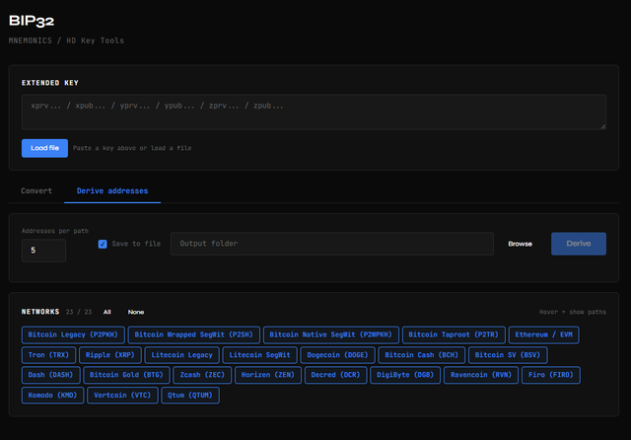Toggle Tron (TRX) network chip
631x440 pixels.
coord(48,355)
